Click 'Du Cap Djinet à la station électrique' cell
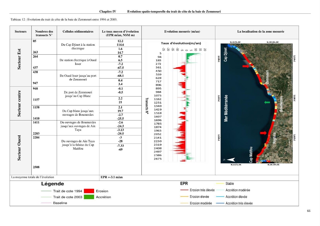The image size is (320, 226). [78, 46]
